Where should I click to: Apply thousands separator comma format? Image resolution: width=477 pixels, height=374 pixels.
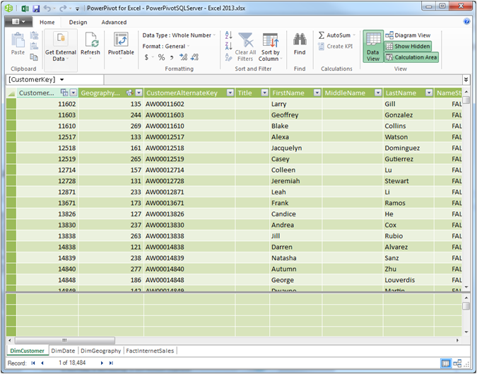pos(172,57)
